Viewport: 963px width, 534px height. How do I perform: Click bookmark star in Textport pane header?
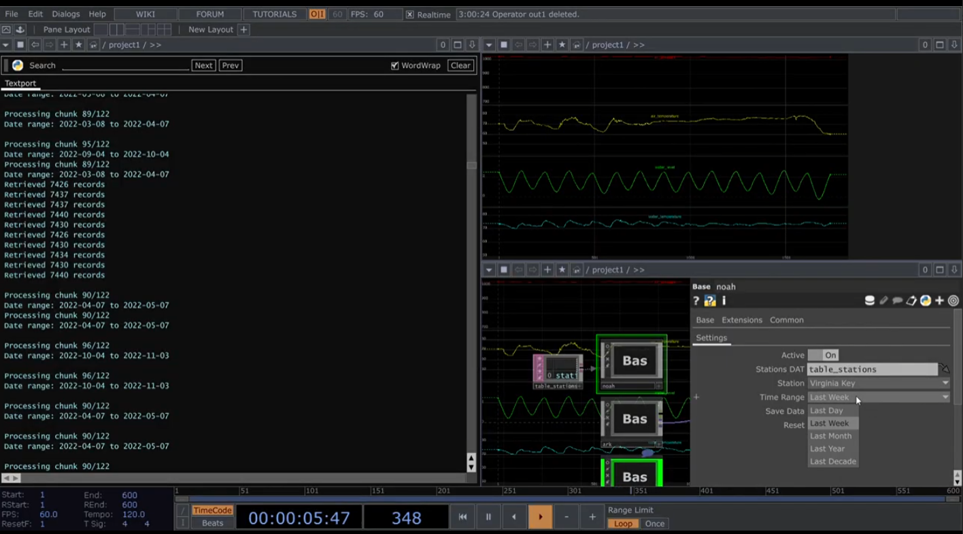pos(78,45)
